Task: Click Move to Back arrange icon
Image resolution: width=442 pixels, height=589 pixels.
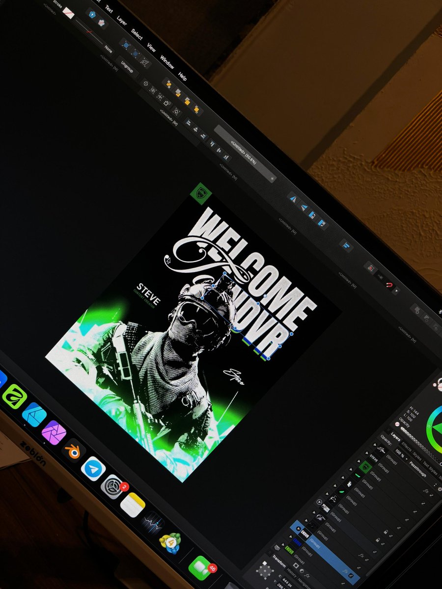Action: 168,84
